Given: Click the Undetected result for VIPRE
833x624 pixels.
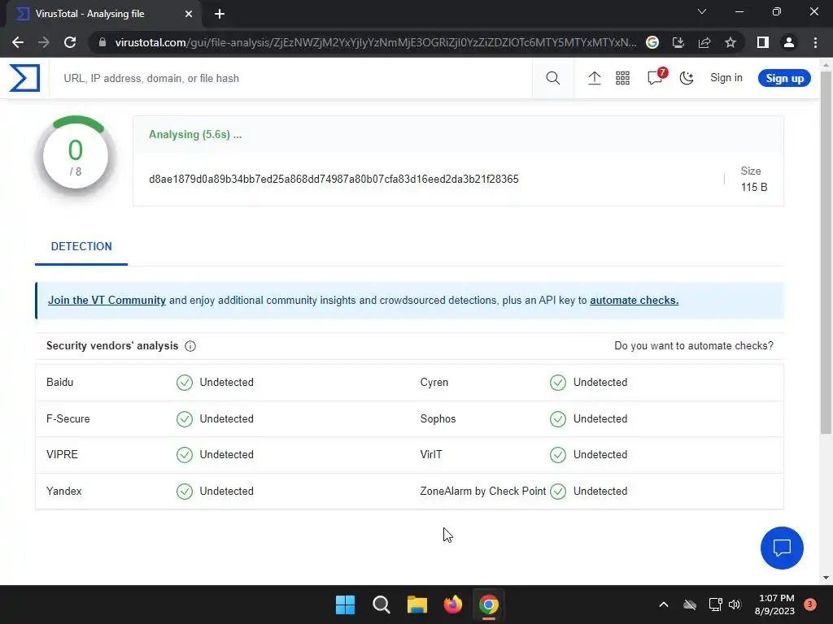Looking at the screenshot, I should coord(226,454).
